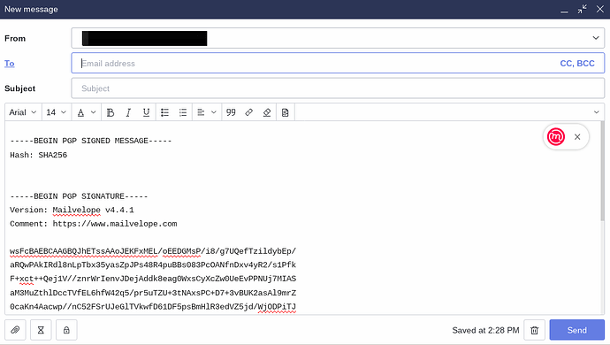Open the Arial font family dropdown

(x=23, y=112)
